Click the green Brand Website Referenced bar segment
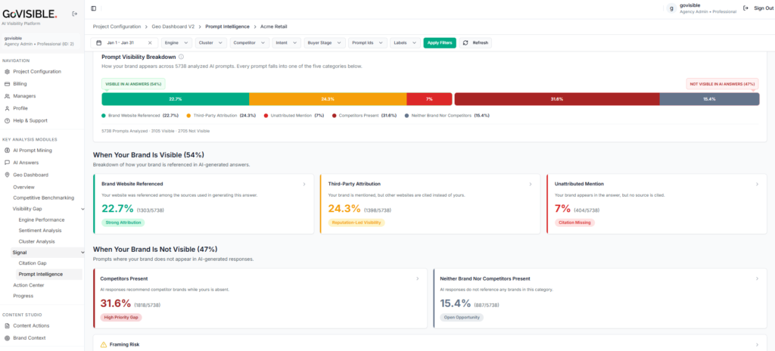 (x=176, y=99)
